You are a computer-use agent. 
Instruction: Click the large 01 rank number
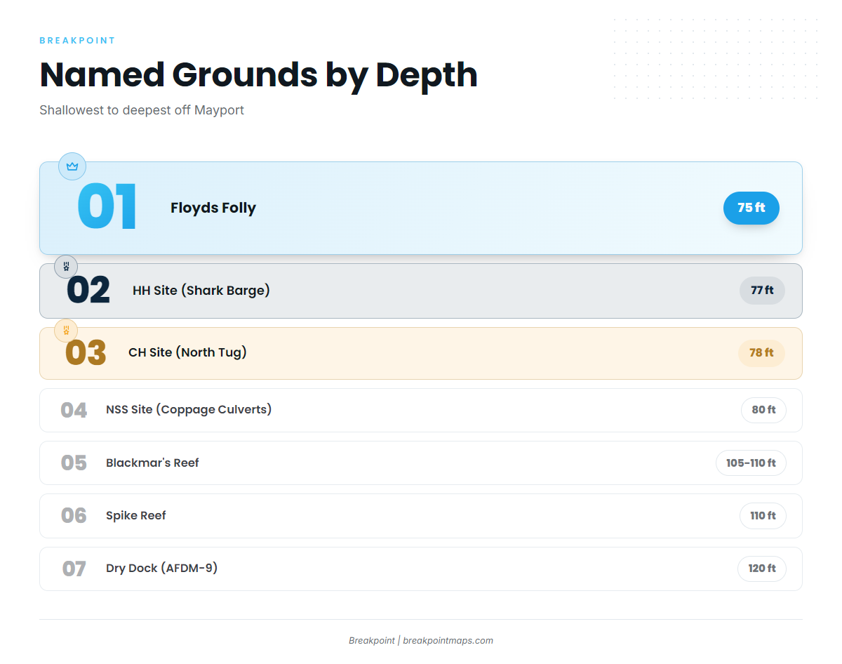[x=107, y=208]
